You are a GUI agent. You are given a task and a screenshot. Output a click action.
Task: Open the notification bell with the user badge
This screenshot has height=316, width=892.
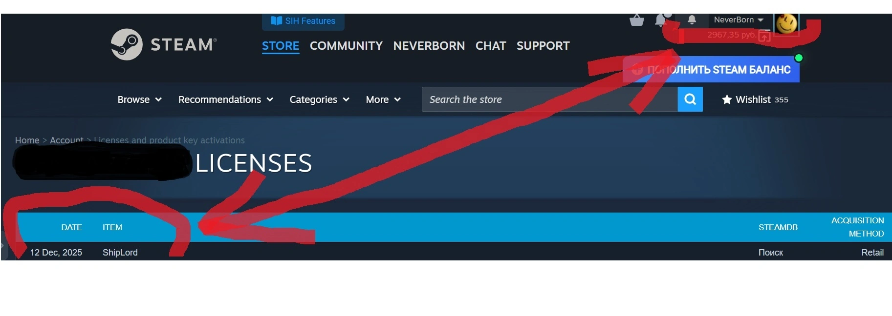[x=662, y=20]
